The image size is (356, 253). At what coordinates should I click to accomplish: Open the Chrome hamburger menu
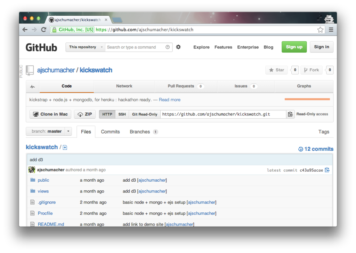point(331,30)
